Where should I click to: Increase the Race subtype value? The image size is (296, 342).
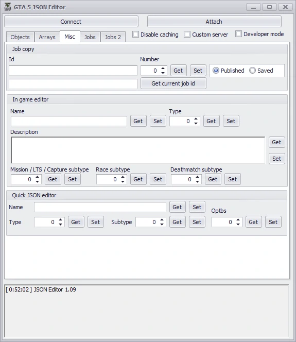(x=123, y=177)
